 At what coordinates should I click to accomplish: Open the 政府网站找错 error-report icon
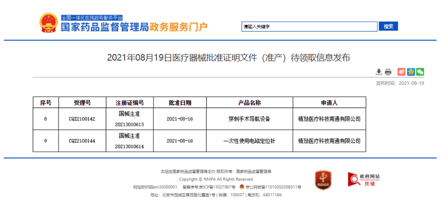(364, 180)
